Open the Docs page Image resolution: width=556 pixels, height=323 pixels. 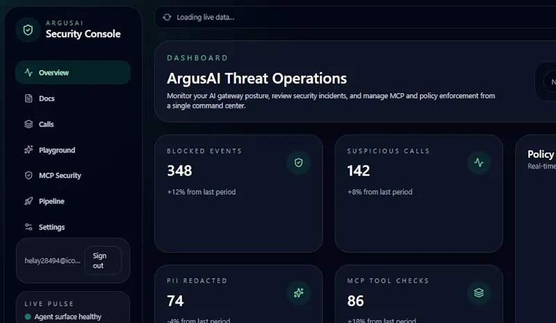tap(73, 98)
